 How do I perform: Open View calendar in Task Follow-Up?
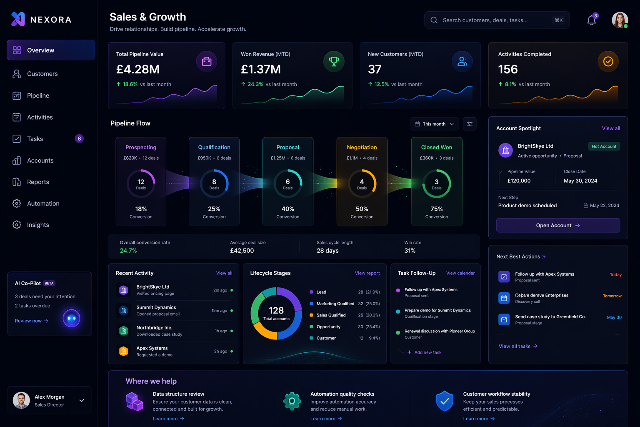[460, 273]
